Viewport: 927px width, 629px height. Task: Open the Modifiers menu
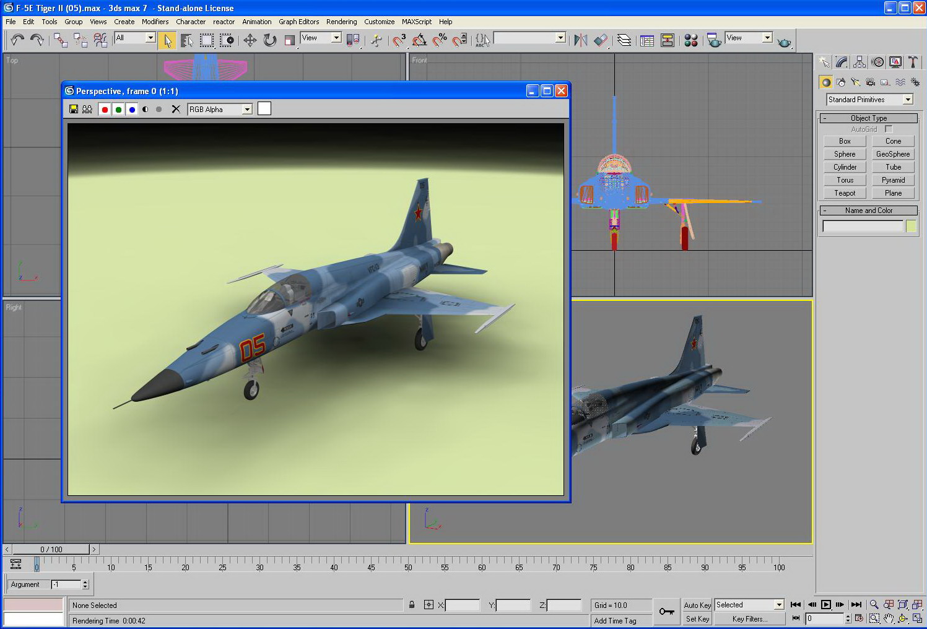click(155, 22)
